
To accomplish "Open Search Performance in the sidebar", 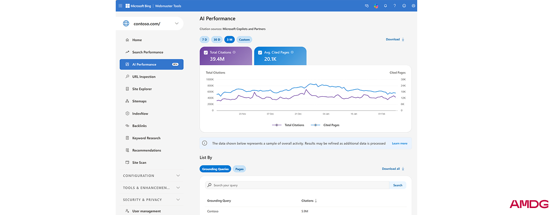I will [147, 52].
